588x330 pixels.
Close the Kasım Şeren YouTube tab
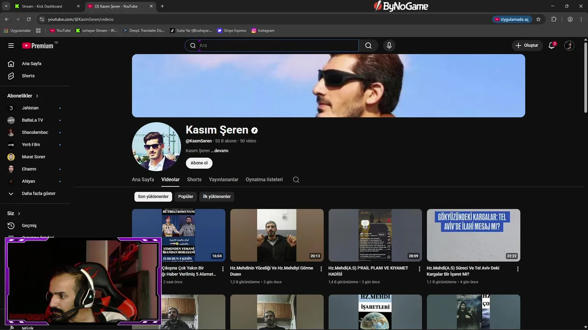click(151, 6)
